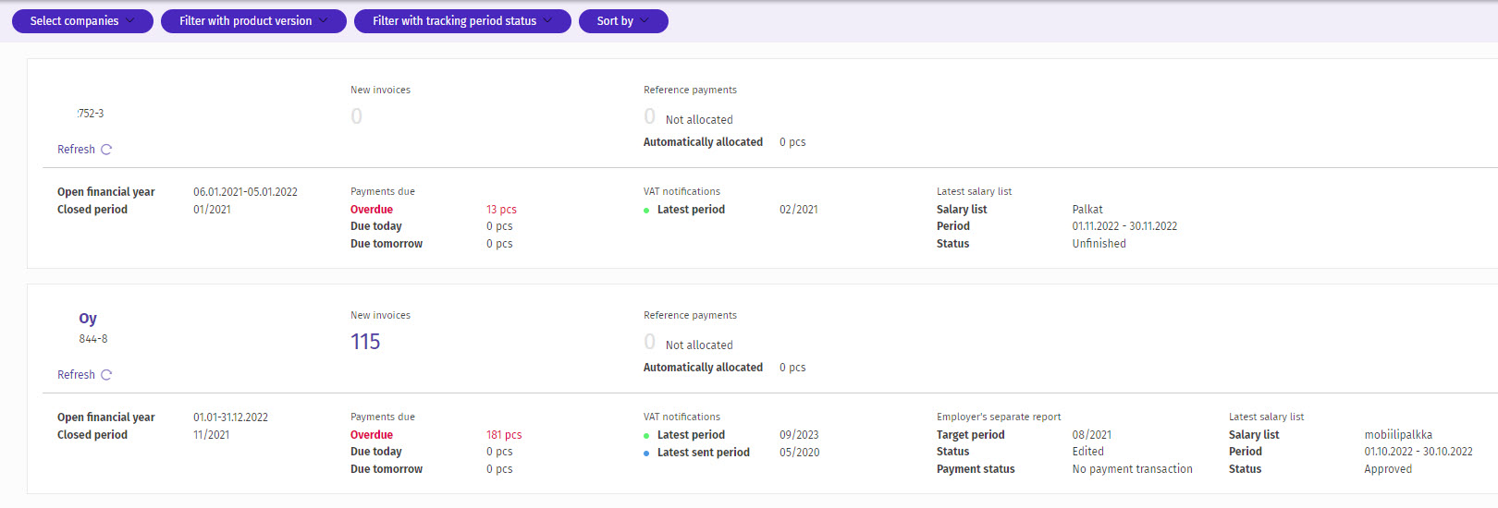Click target period 08/2021

1092,435
